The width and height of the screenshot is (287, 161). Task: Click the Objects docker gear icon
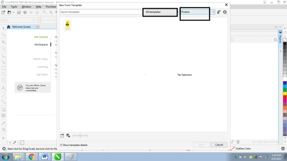pos(275,40)
